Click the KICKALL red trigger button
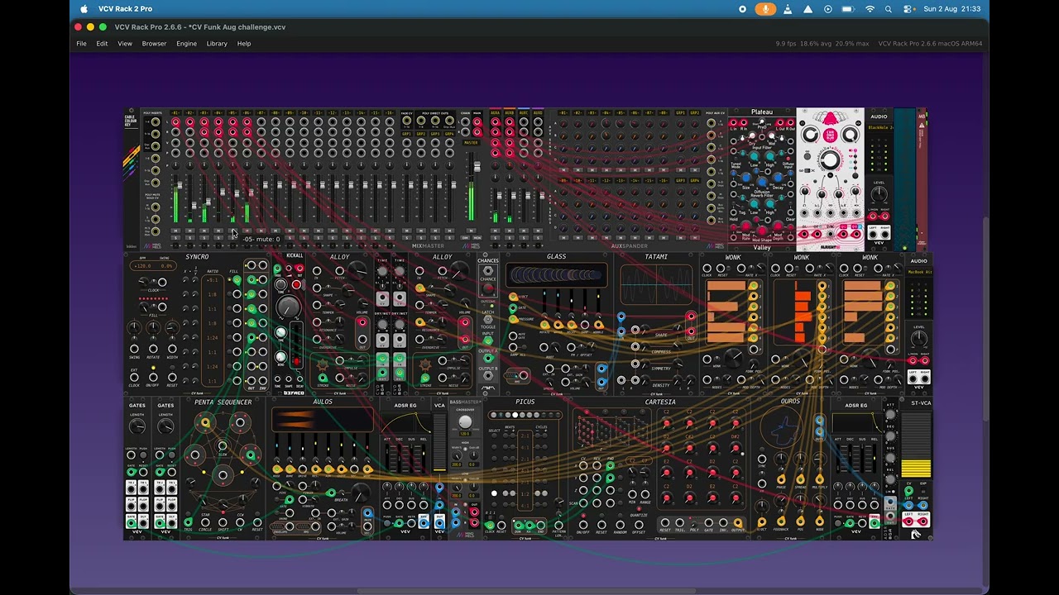The image size is (1059, 595). coord(296,286)
